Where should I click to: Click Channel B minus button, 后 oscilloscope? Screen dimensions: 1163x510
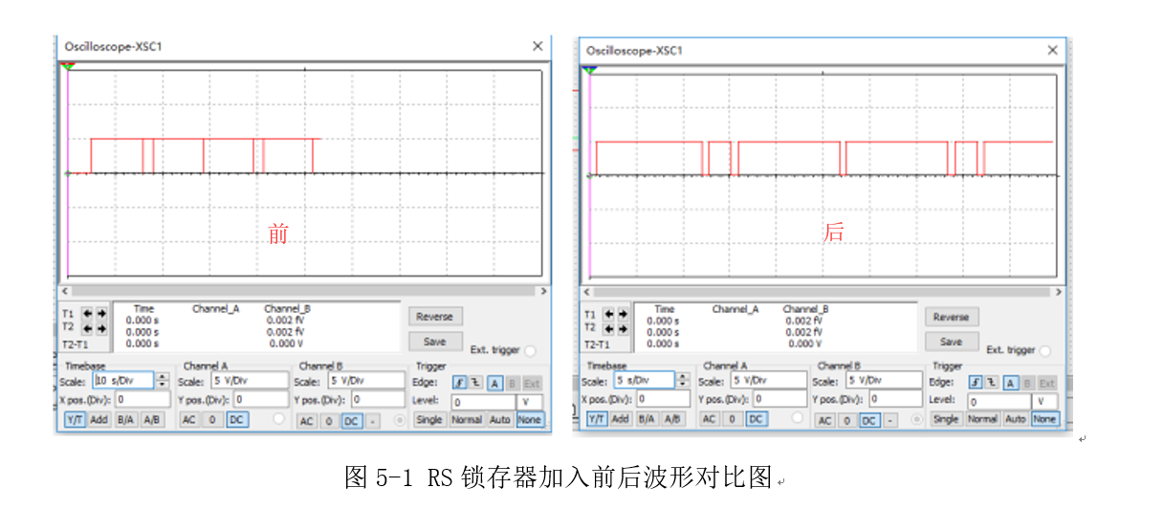click(891, 420)
